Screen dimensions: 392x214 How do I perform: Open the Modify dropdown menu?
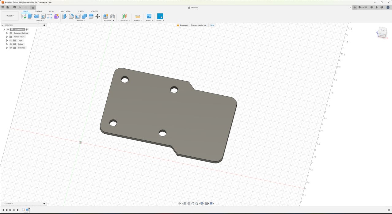tap(81, 21)
